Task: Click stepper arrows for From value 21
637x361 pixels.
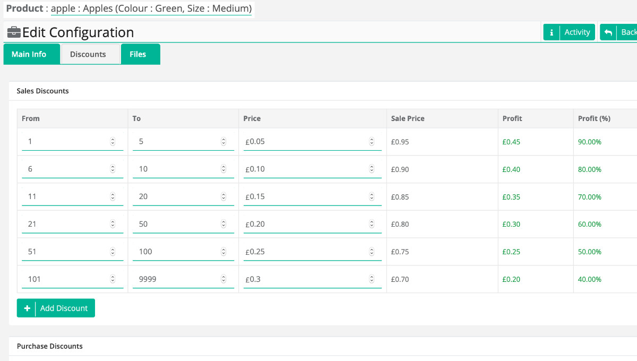Action: [x=113, y=224]
